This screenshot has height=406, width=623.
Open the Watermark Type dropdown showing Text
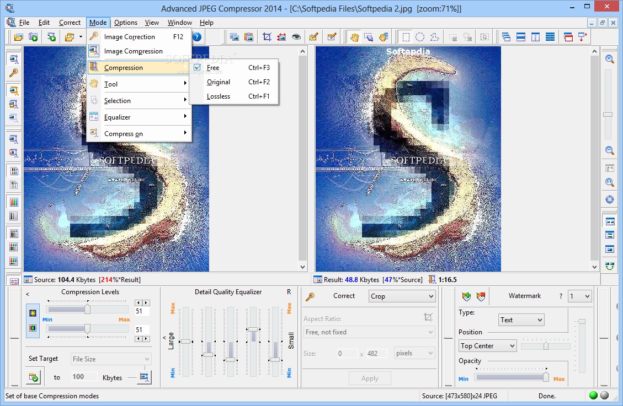tap(521, 320)
